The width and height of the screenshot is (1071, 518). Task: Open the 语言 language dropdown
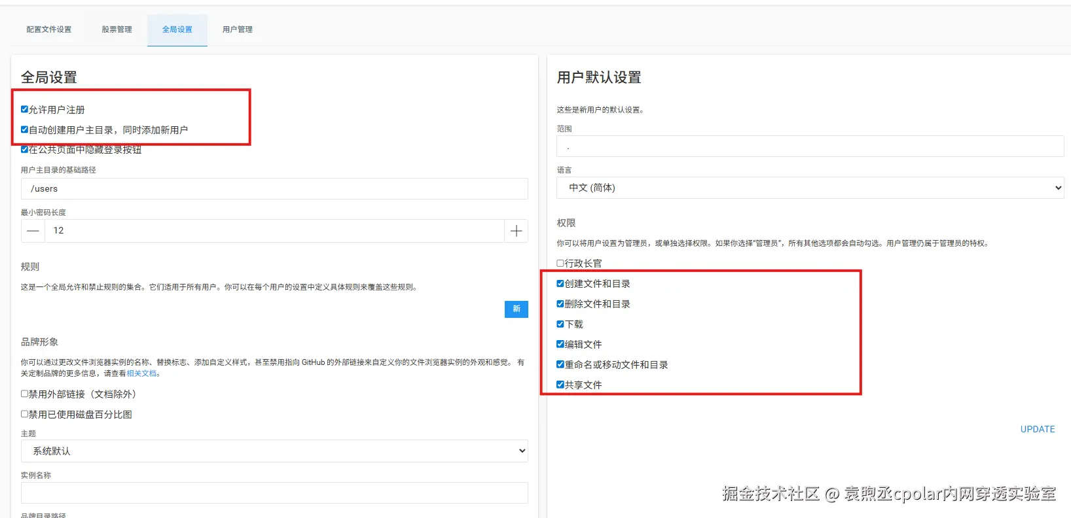coord(810,188)
